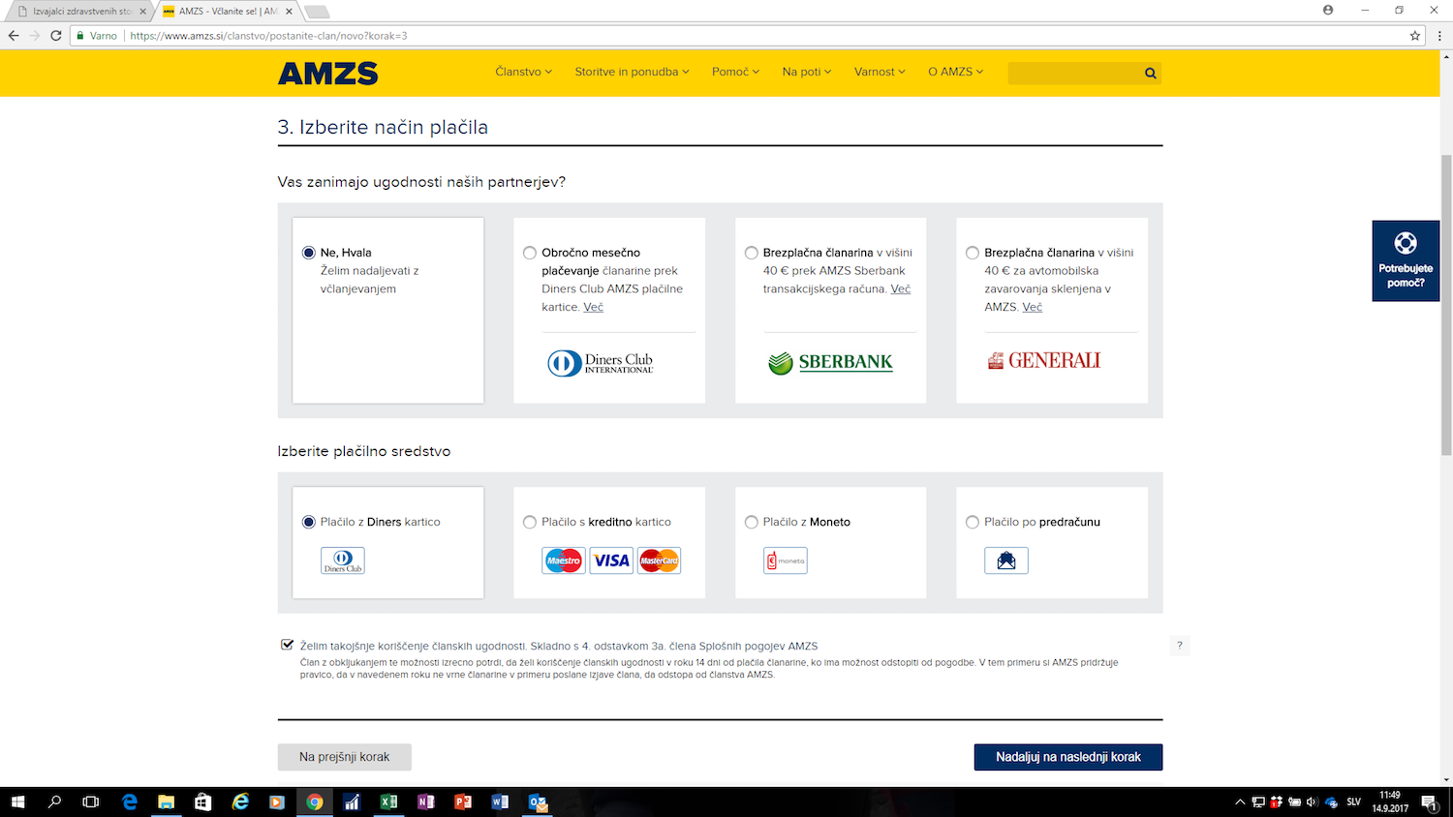Click the Sberbank logo
The image size is (1453, 817).
pyautogui.click(x=830, y=363)
